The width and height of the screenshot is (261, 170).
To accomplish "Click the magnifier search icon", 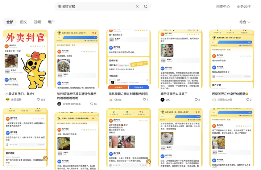I will pyautogui.click(x=146, y=7).
